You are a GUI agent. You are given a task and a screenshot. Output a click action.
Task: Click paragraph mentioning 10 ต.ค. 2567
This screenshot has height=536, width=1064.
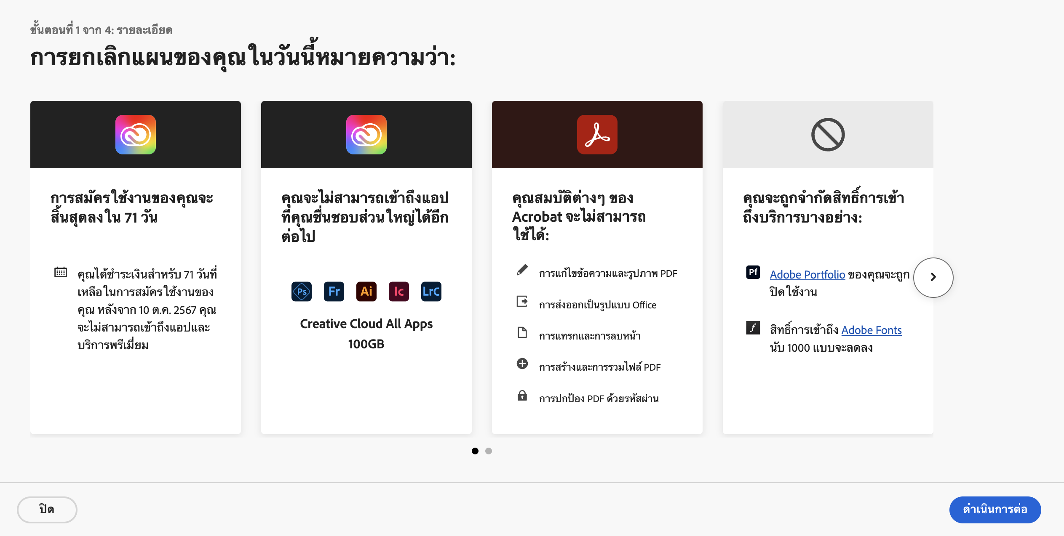click(x=147, y=309)
